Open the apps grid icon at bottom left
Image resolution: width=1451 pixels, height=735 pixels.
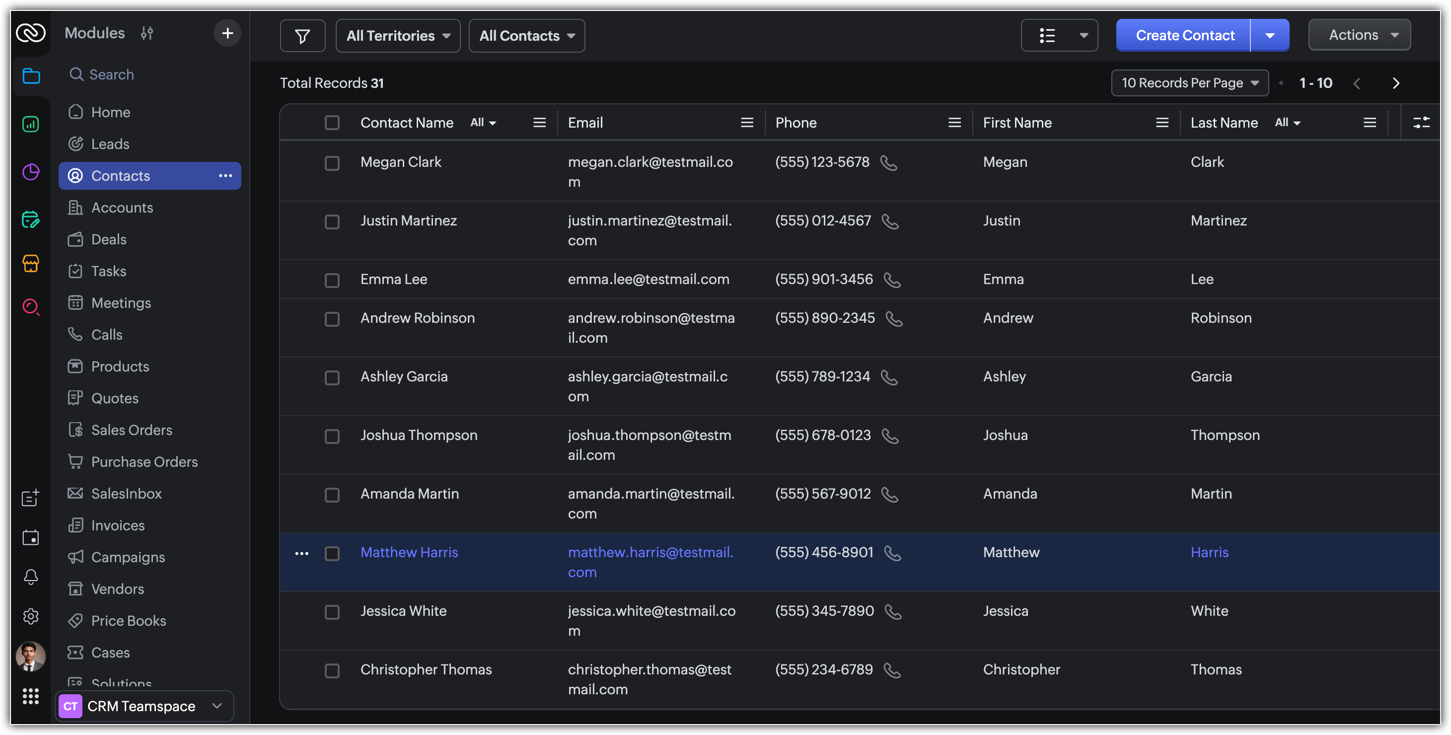(x=30, y=696)
